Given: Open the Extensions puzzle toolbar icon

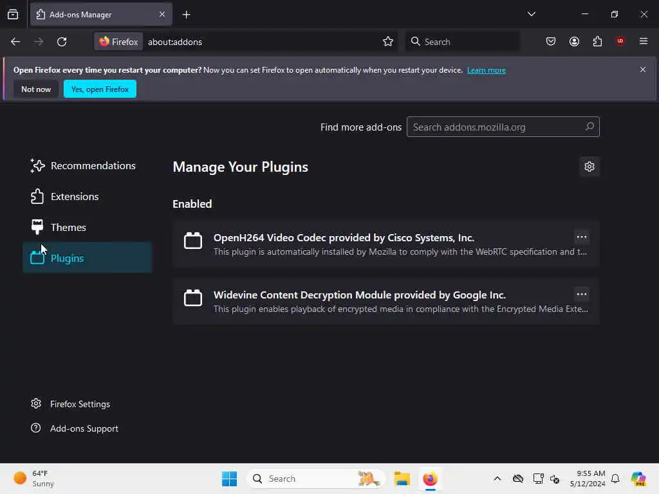Looking at the screenshot, I should [x=597, y=41].
